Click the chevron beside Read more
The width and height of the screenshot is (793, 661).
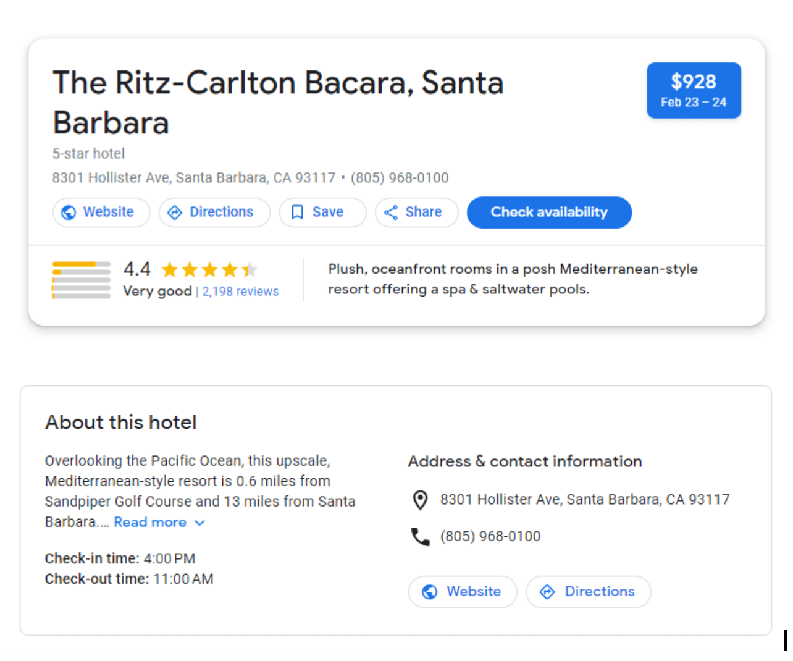(199, 523)
